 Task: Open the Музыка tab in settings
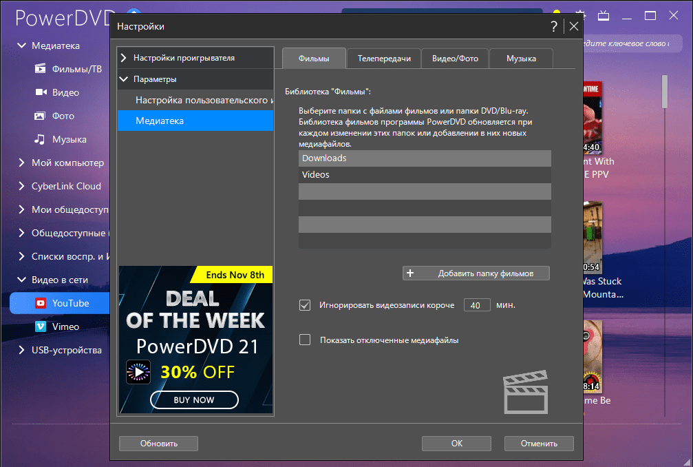coord(521,59)
